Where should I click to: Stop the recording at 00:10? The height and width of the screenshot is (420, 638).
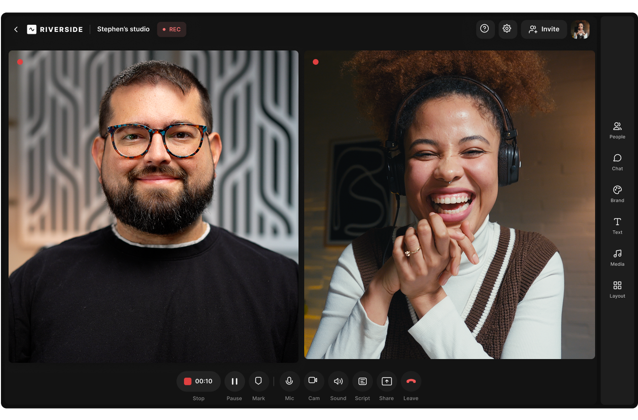[x=198, y=381]
